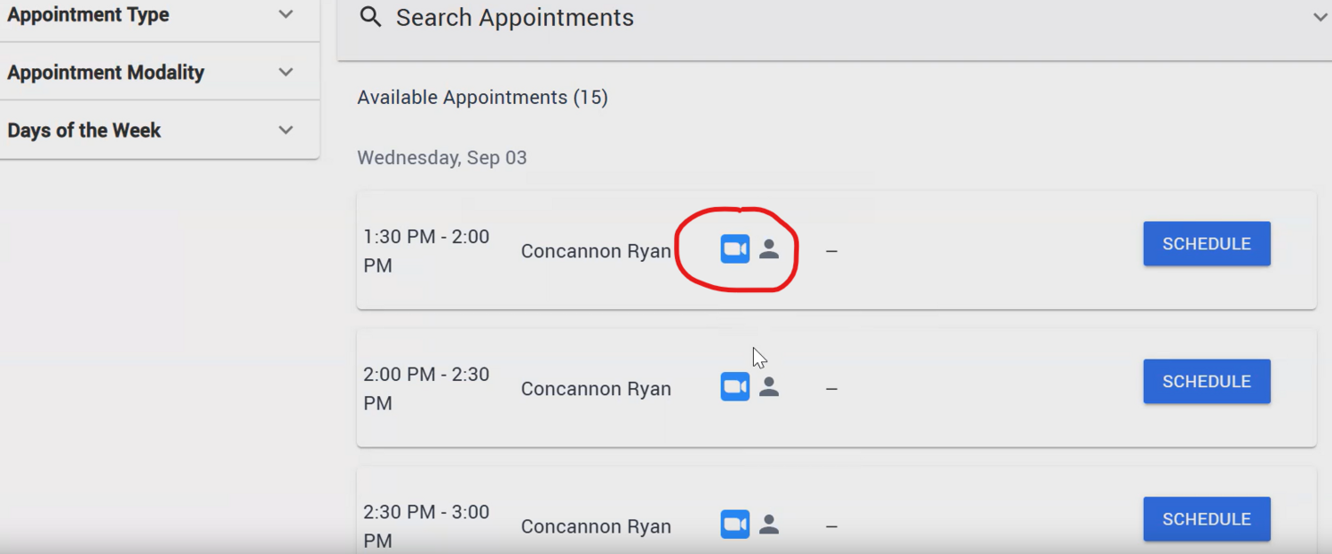Expand the Appointment Modality filter
The height and width of the screenshot is (554, 1332).
pos(285,73)
